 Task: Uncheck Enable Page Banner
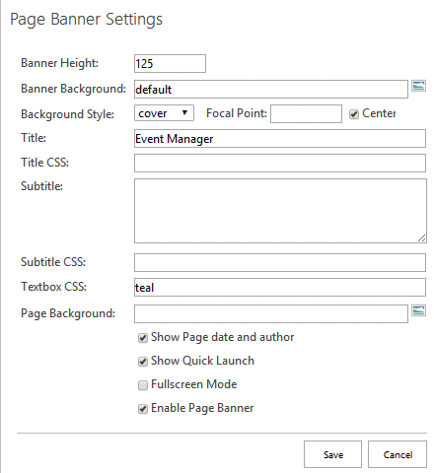click(x=143, y=409)
